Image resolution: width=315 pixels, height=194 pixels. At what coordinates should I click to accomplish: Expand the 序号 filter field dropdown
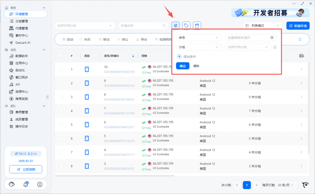[x=199, y=38]
